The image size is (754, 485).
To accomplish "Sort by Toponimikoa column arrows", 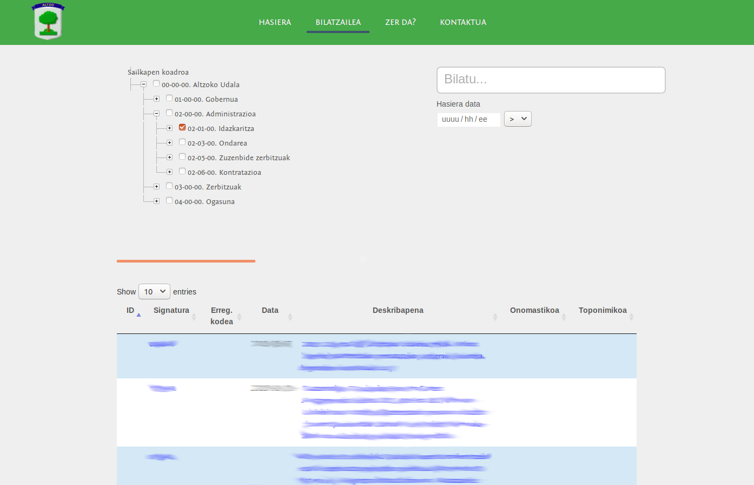I will [x=631, y=317].
